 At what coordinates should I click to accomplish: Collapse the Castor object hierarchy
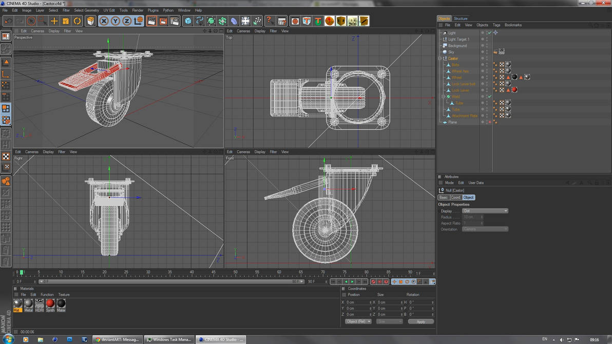click(440, 59)
